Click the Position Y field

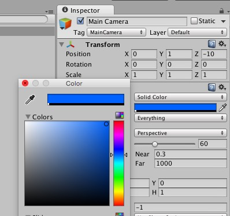coord(179,54)
